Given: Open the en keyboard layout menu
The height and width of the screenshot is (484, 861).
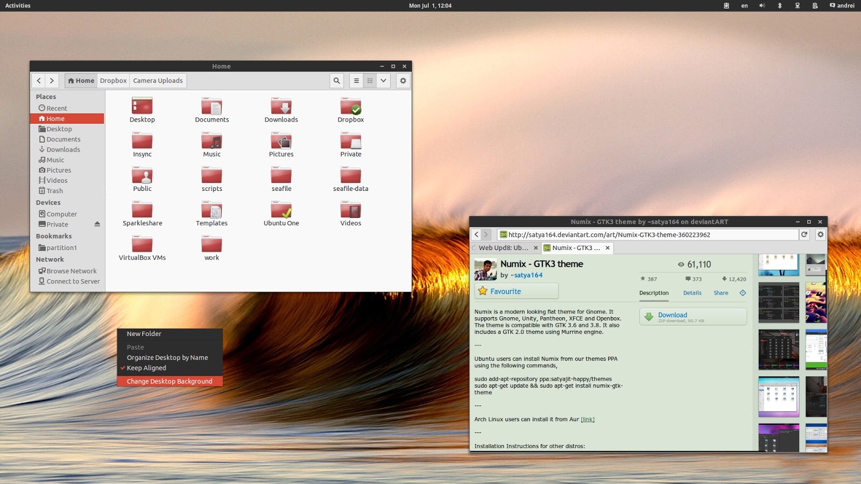Looking at the screenshot, I should [x=744, y=5].
